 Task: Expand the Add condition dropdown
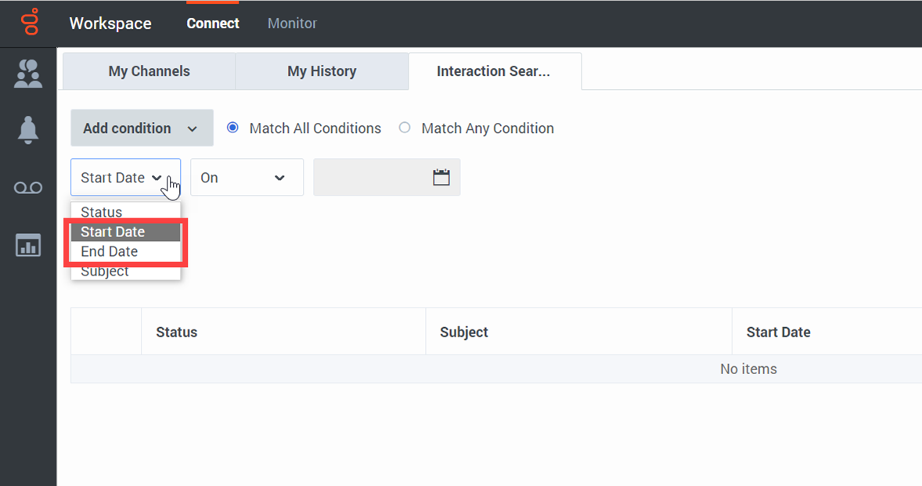click(x=142, y=128)
